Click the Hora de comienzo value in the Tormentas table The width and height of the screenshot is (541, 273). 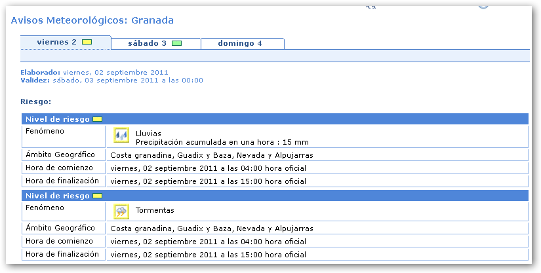pyautogui.click(x=209, y=242)
